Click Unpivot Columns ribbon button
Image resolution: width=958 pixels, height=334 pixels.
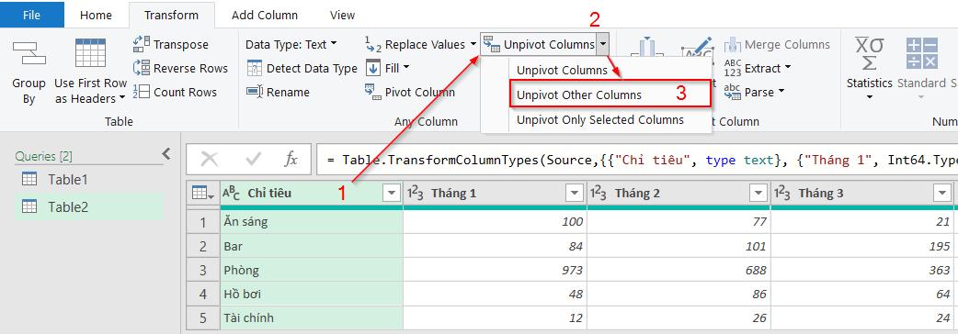click(x=538, y=44)
